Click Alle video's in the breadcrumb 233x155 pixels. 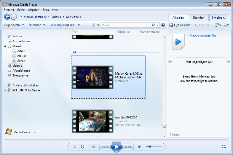[x=73, y=17]
